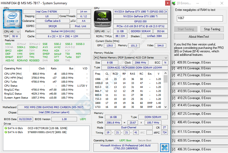Close the HWiNFO64 System Summary window
The width and height of the screenshot is (228, 153).
pos(167,3)
